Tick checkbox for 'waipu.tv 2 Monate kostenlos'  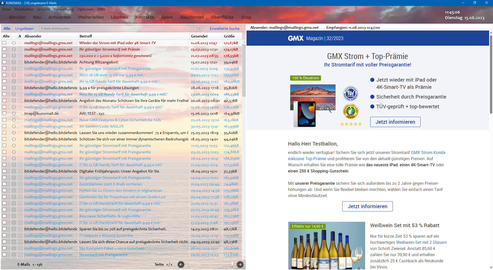click(x=4, y=235)
